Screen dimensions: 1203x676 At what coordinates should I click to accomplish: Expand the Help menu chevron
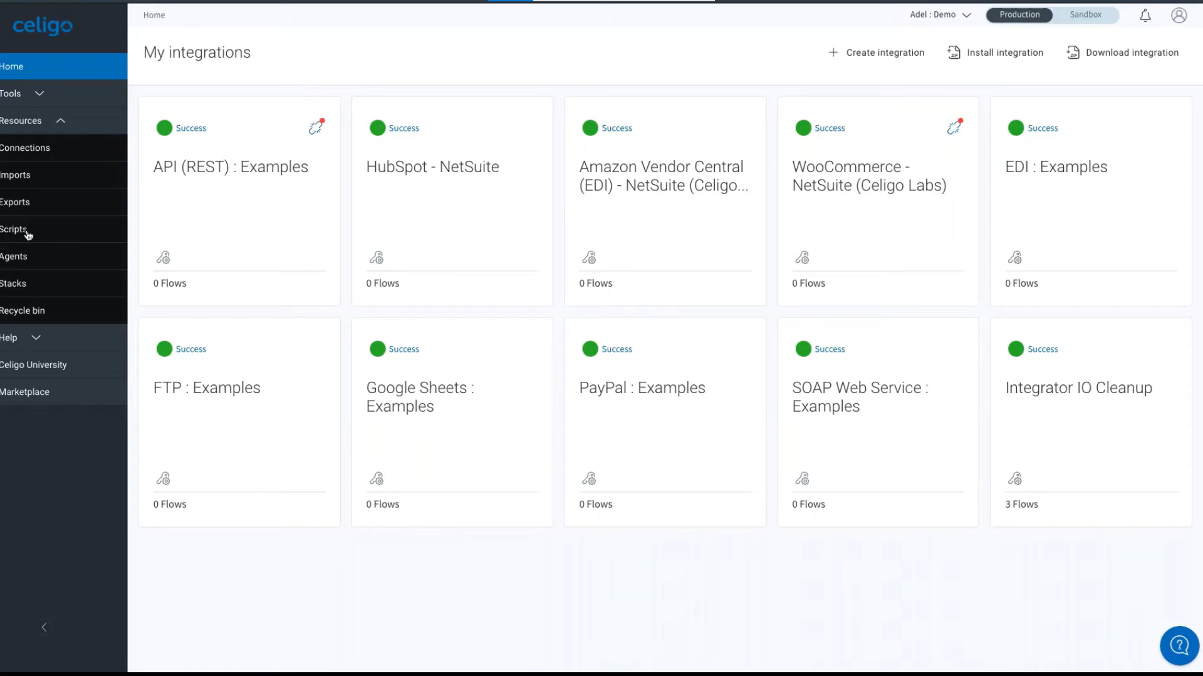[36, 337]
